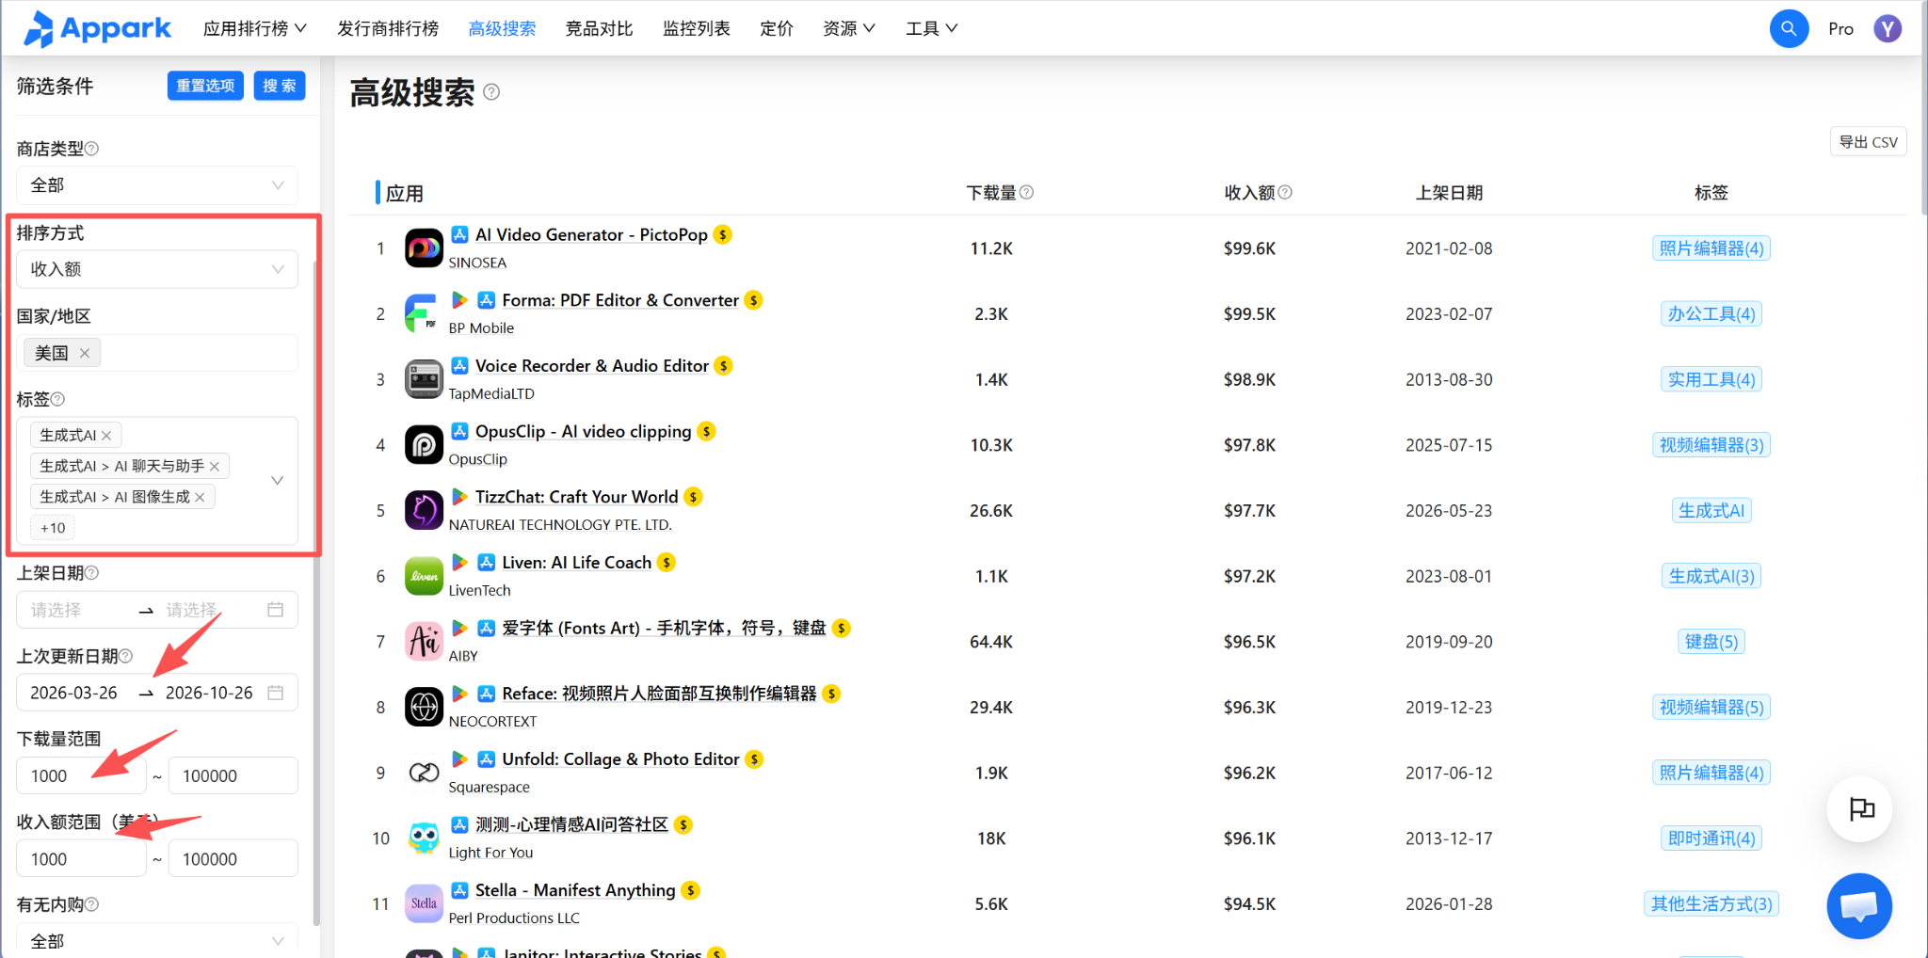Open the 定价 page

(777, 28)
